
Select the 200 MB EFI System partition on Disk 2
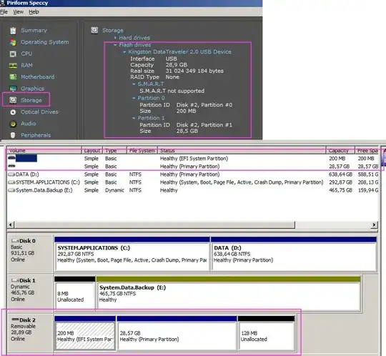pos(85,333)
